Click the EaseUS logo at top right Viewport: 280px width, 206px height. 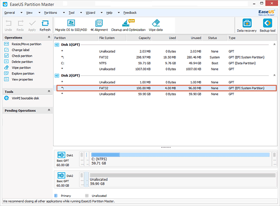tap(266, 13)
